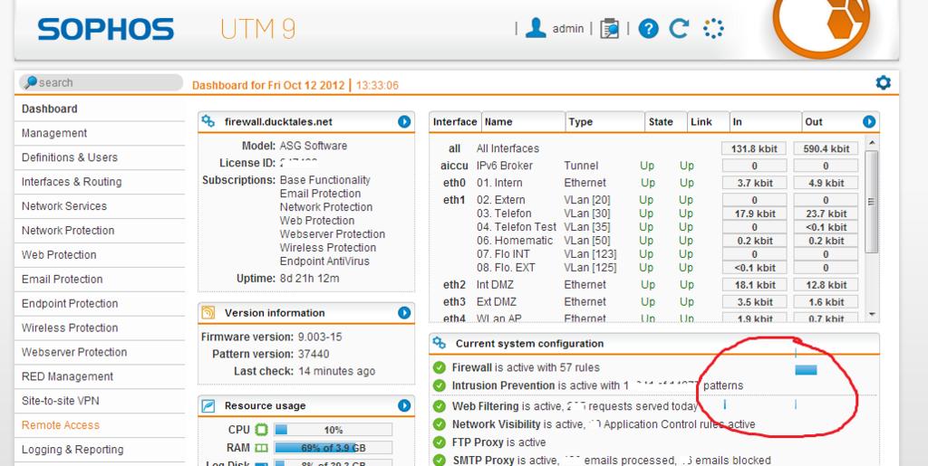Click gears icon beside Current system configuration

click(440, 343)
